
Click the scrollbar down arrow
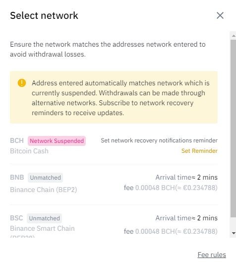234,233
